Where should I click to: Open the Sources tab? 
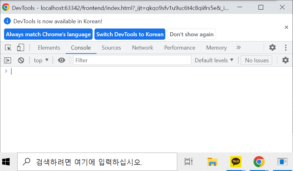pyautogui.click(x=111, y=48)
